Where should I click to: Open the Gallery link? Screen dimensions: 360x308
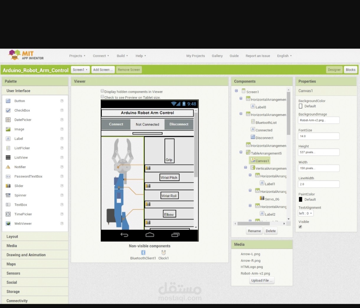coord(217,56)
